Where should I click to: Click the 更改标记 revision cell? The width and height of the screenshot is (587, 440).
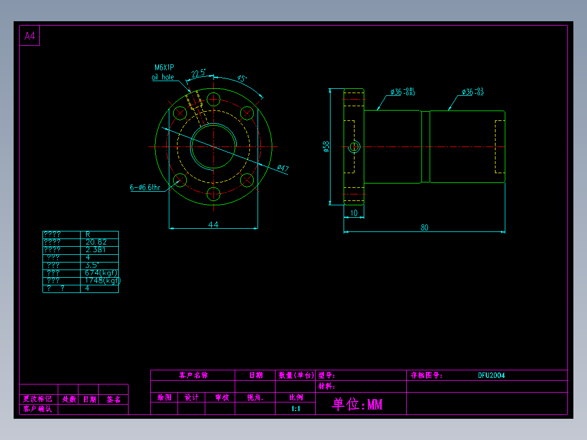[x=38, y=399]
